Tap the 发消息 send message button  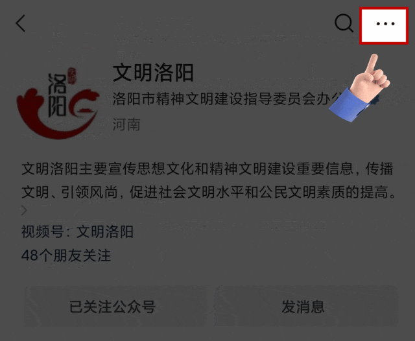pyautogui.click(x=303, y=307)
